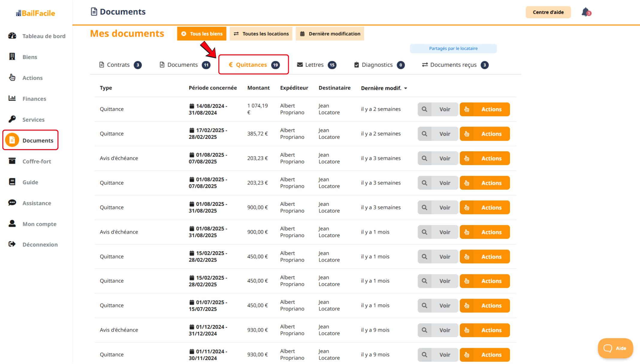Open Finances chart icon in sidebar
The width and height of the screenshot is (640, 364).
tap(12, 98)
